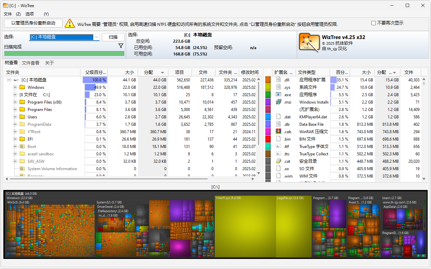Expand the ProgramData folder node
This screenshot has width=431, height=269.
pos(15,124)
